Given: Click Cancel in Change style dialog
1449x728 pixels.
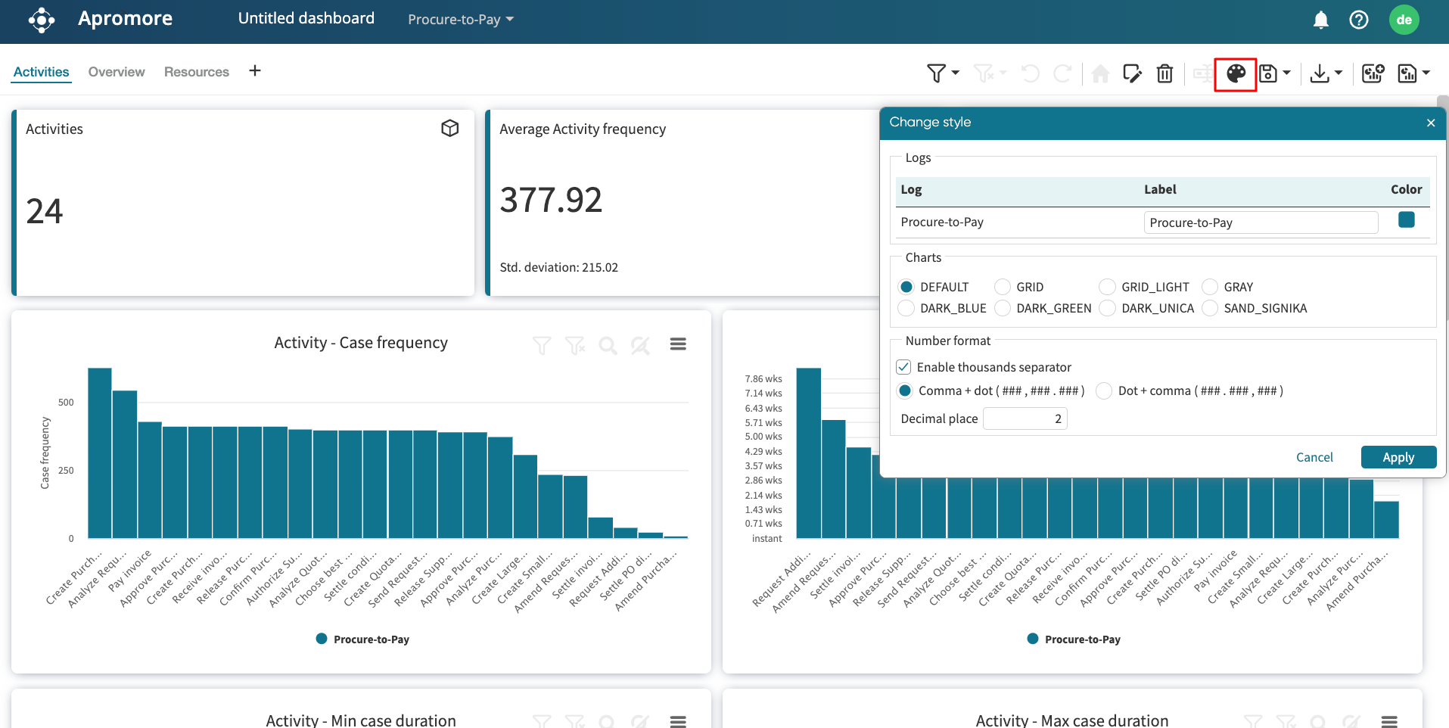Looking at the screenshot, I should [x=1314, y=457].
